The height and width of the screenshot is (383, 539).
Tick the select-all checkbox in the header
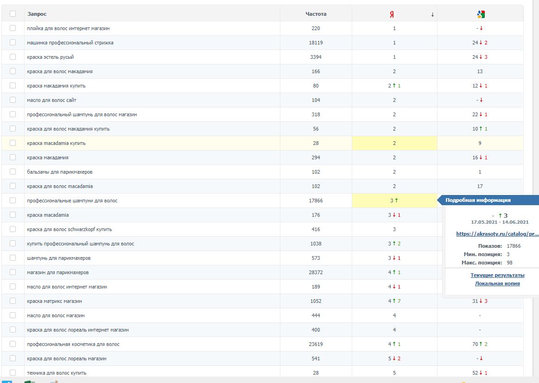(x=13, y=14)
